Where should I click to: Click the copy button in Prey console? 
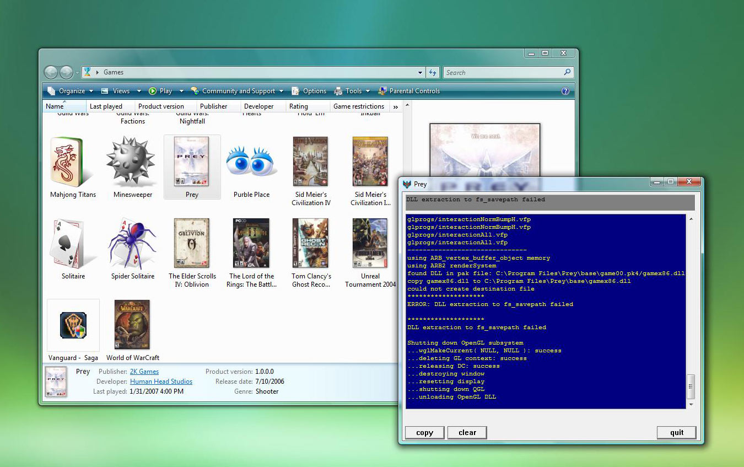pyautogui.click(x=424, y=433)
